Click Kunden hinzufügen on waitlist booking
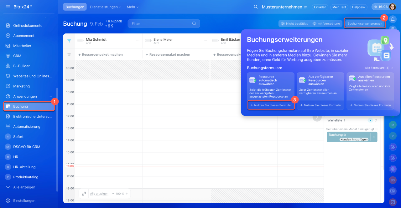401x208 pixels. pyautogui.click(x=354, y=140)
